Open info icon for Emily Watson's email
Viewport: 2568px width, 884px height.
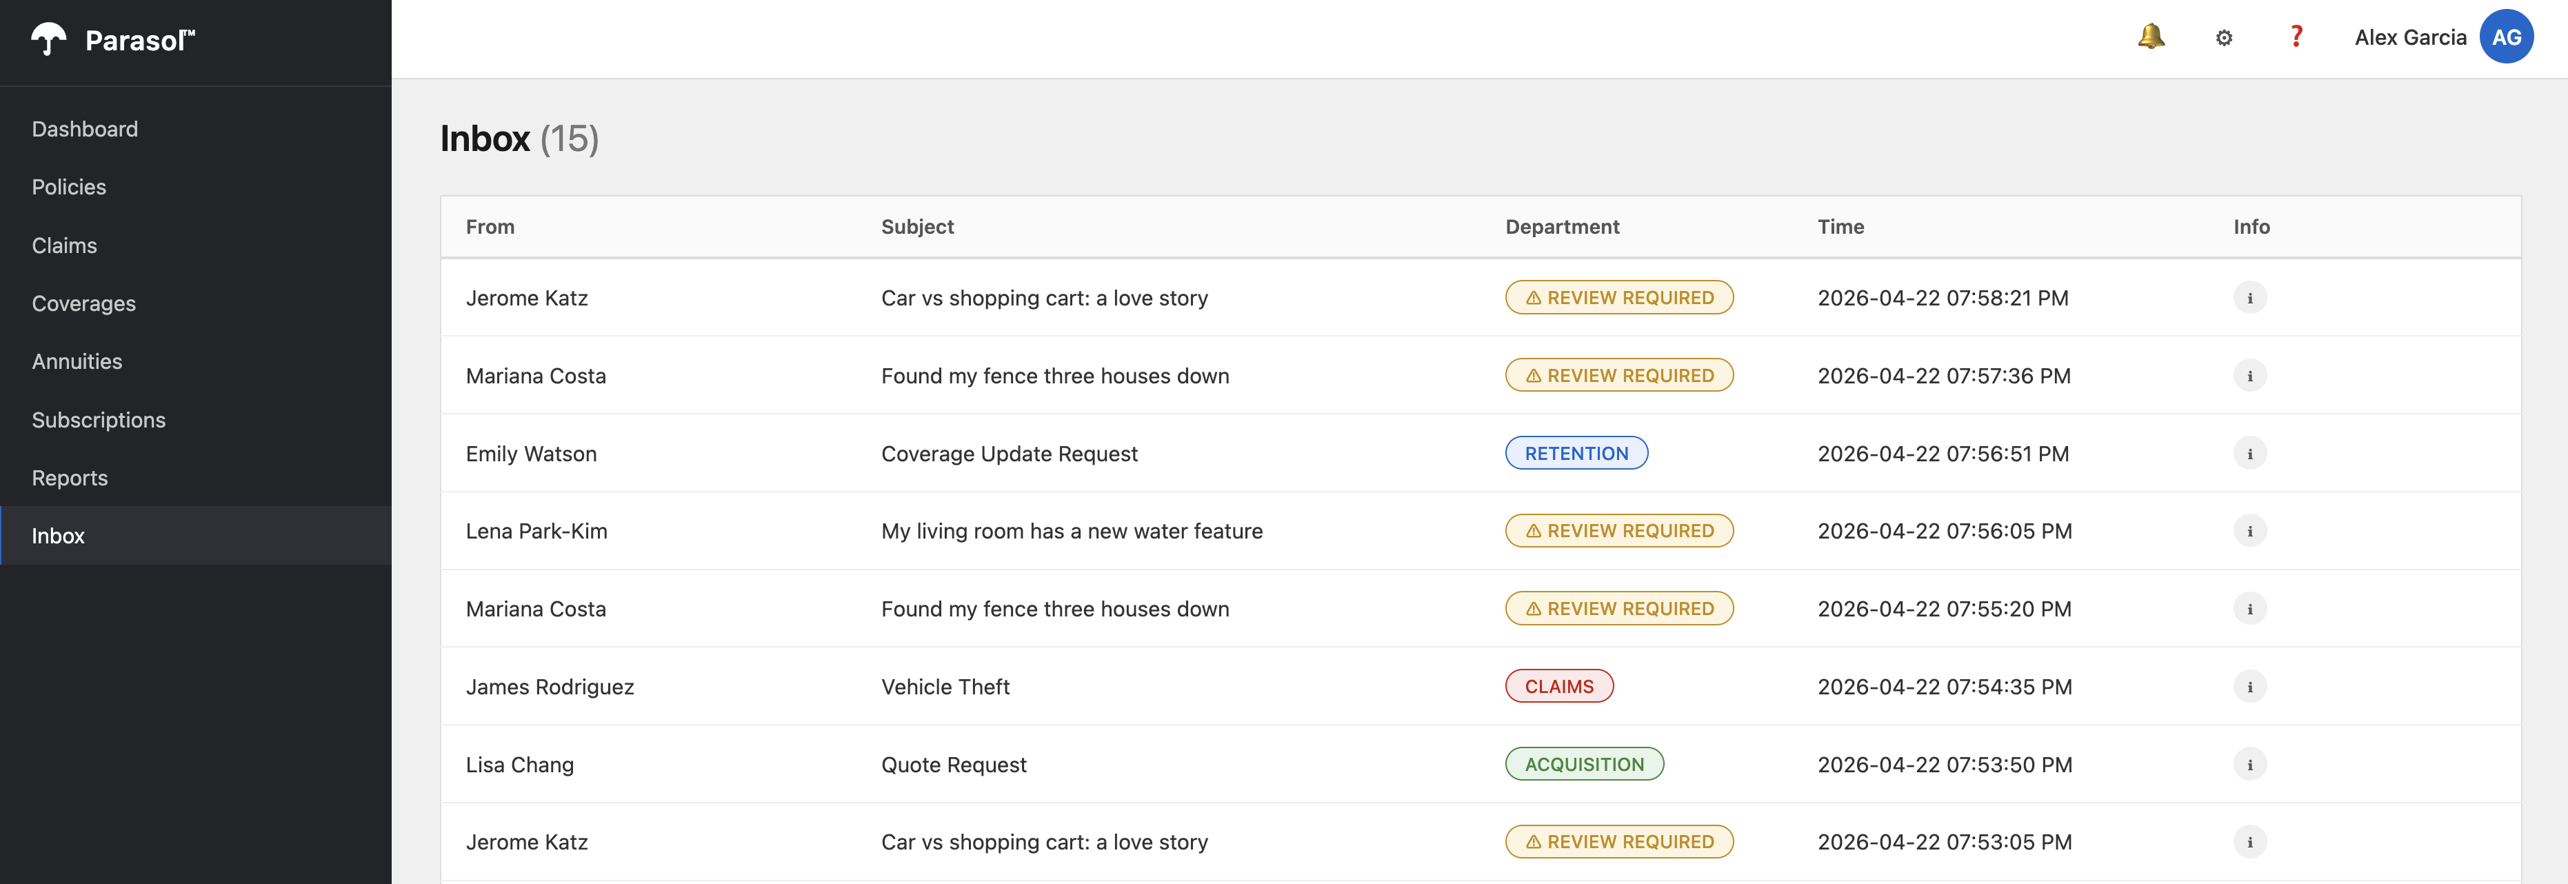[x=2249, y=454]
